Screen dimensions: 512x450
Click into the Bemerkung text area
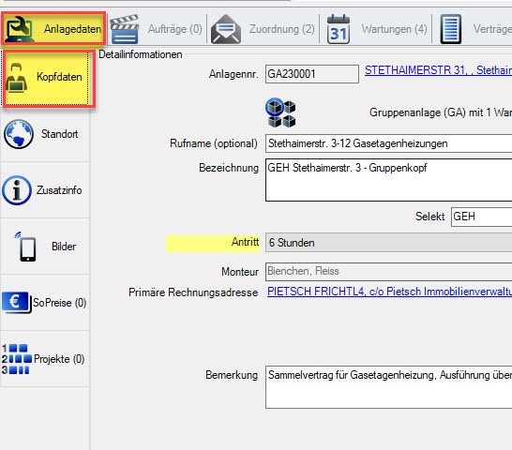pyautogui.click(x=388, y=387)
